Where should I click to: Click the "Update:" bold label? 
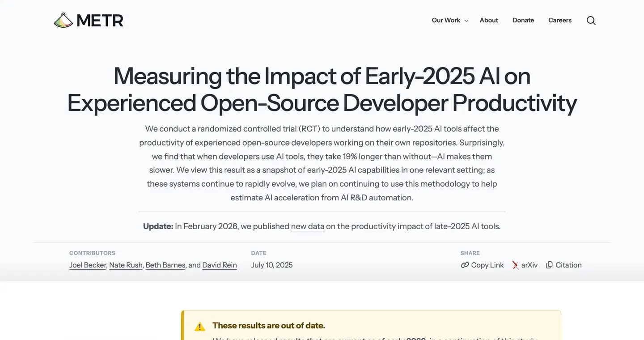tap(158, 226)
